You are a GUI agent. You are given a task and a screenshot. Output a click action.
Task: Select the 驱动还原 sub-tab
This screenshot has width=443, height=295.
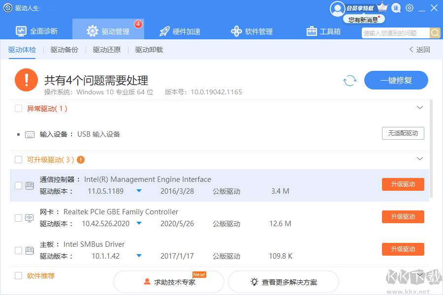[x=107, y=50]
